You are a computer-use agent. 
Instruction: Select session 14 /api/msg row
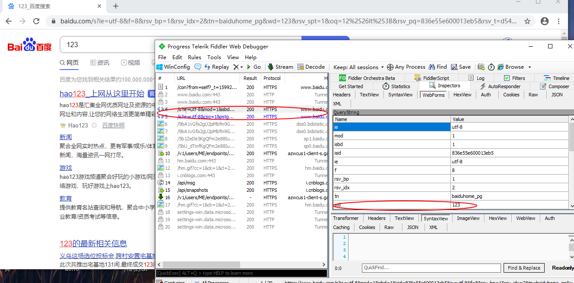point(241,183)
